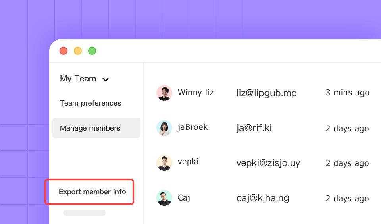Image resolution: width=381 pixels, height=224 pixels.
Task: Select email vepki@zisjo.uy
Action: [x=268, y=163]
